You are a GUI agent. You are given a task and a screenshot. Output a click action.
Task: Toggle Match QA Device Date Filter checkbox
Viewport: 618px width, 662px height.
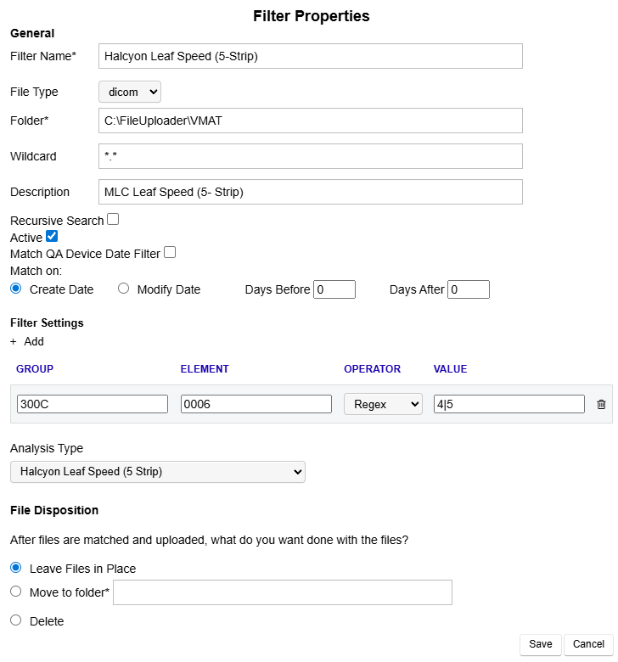[170, 252]
